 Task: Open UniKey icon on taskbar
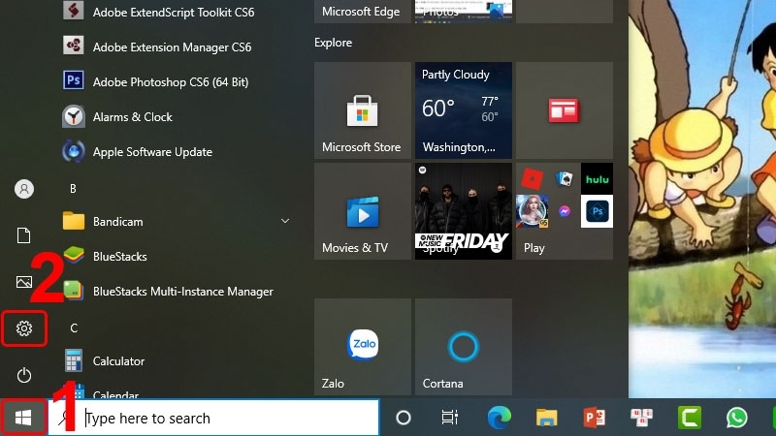pos(641,418)
